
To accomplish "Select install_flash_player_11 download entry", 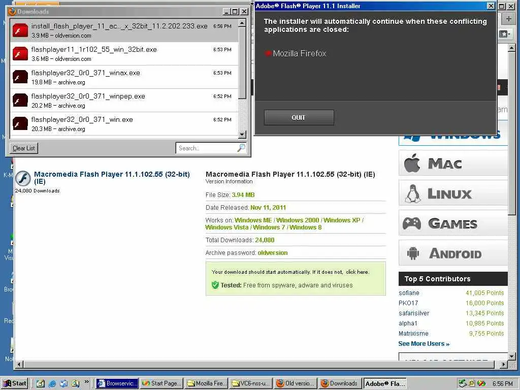I will 124,30.
